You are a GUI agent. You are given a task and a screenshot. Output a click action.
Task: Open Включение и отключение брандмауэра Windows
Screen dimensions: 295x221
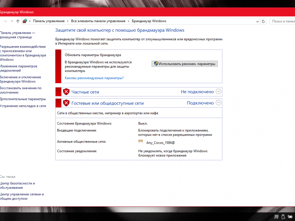[x=20, y=79]
